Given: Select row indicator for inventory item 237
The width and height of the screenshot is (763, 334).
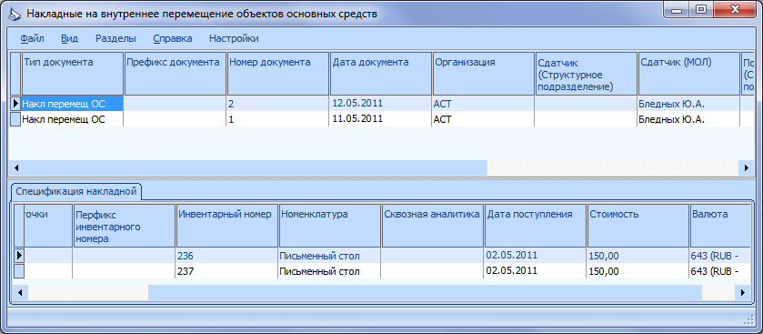Looking at the screenshot, I should click(x=19, y=270).
